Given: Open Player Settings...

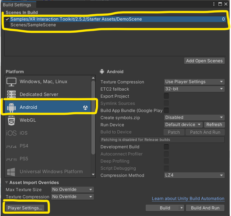Looking at the screenshot, I should (25, 208).
